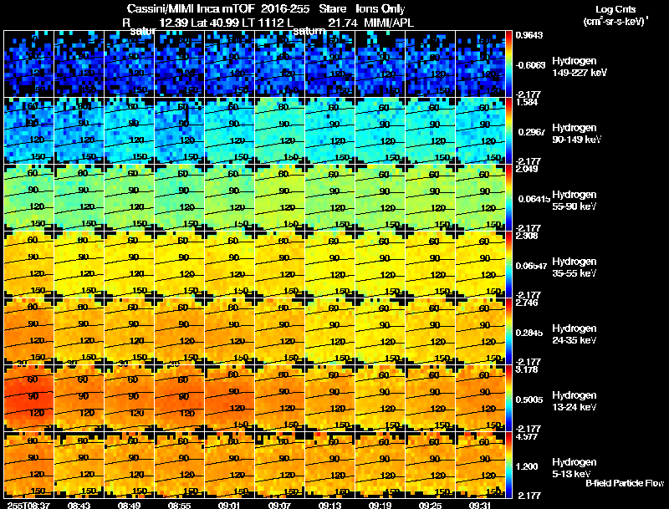669x509 pixels.
Task: Select the L value '21.74'
Action: (343, 23)
